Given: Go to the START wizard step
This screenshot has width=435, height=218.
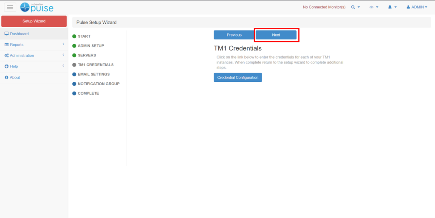Looking at the screenshot, I should pyautogui.click(x=84, y=36).
